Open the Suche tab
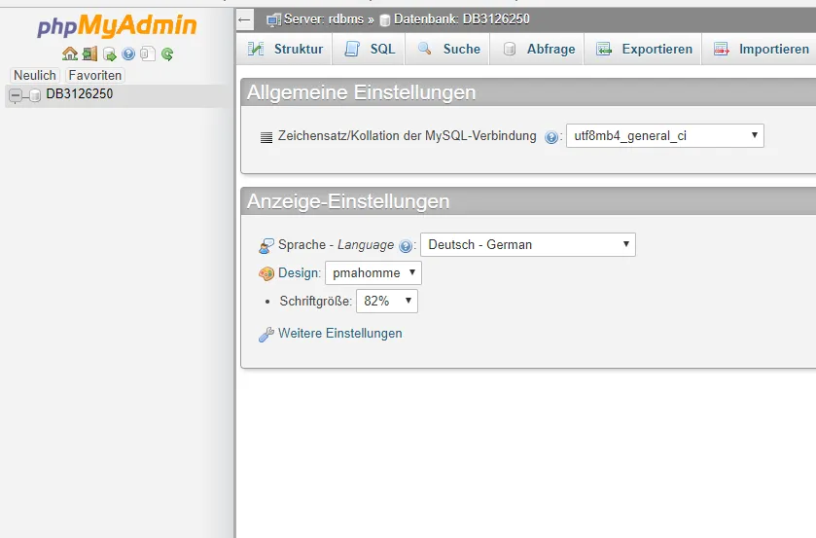816x538 pixels. [x=448, y=49]
